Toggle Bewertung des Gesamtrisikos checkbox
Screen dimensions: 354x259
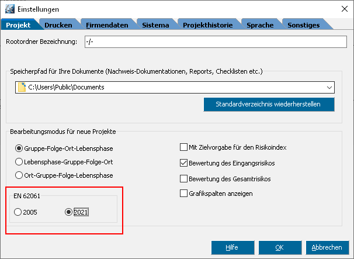tap(184, 179)
